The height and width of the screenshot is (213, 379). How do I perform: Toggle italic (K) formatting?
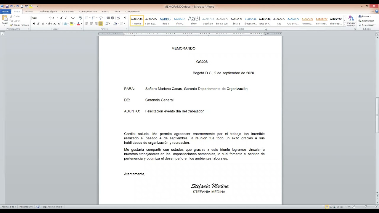coord(38,24)
